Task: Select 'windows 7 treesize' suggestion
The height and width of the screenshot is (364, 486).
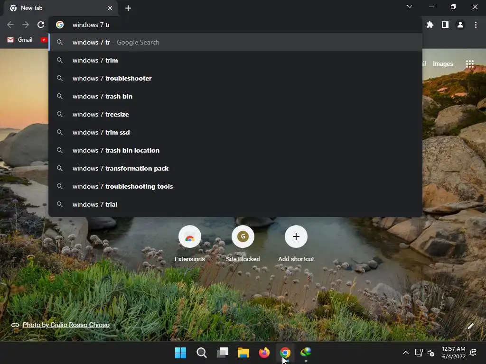Action: (235, 114)
